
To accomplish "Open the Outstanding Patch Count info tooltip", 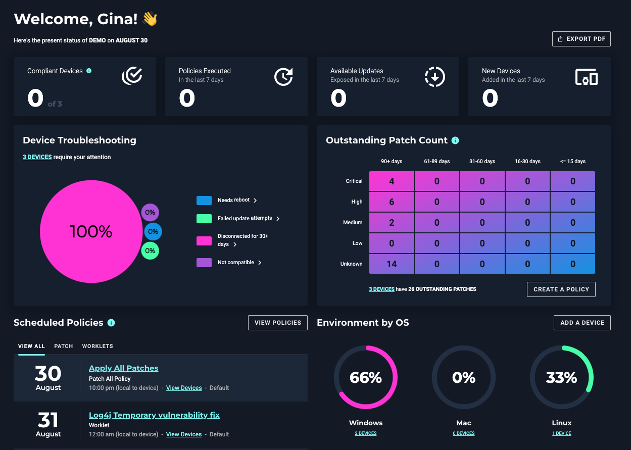I will point(455,140).
